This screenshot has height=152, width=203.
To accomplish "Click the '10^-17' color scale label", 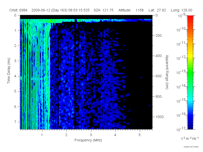I will coord(181,129).
